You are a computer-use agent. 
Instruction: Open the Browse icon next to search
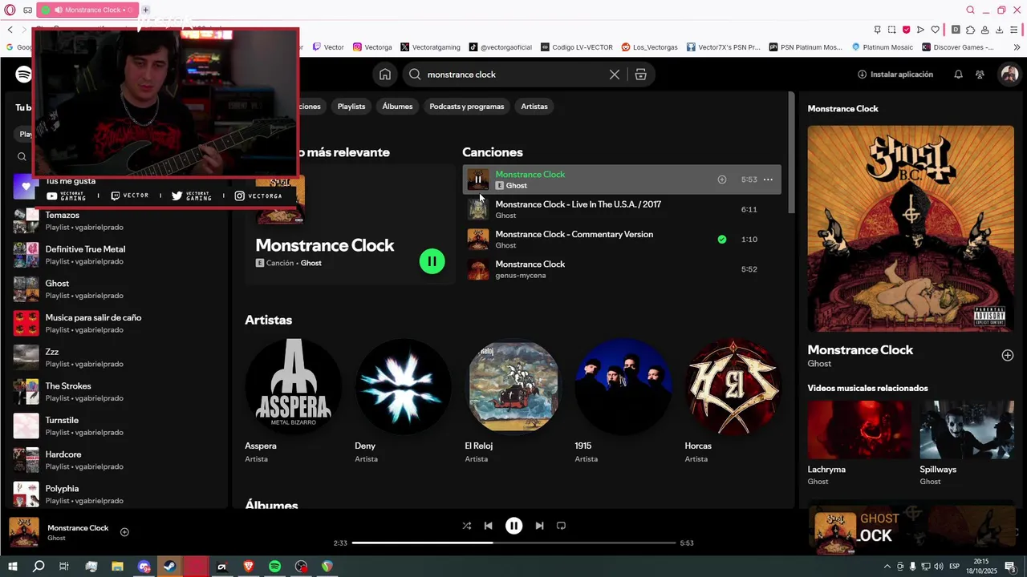(640, 75)
